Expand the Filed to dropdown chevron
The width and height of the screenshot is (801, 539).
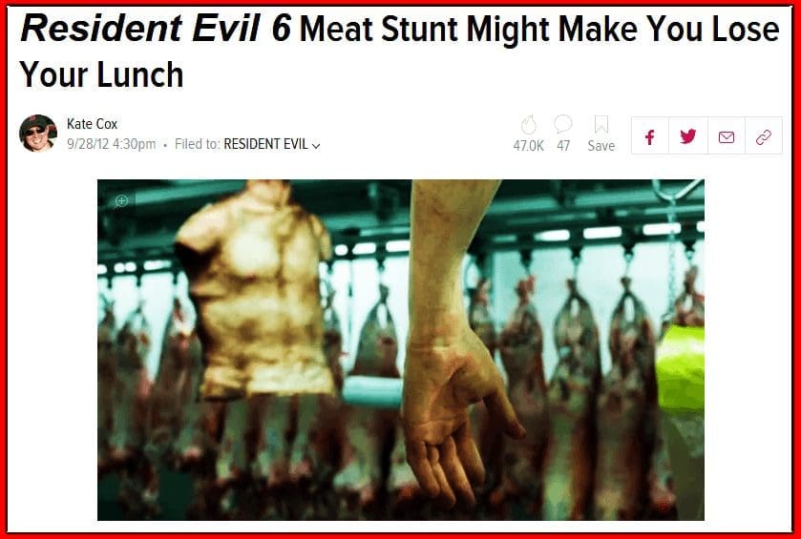316,146
